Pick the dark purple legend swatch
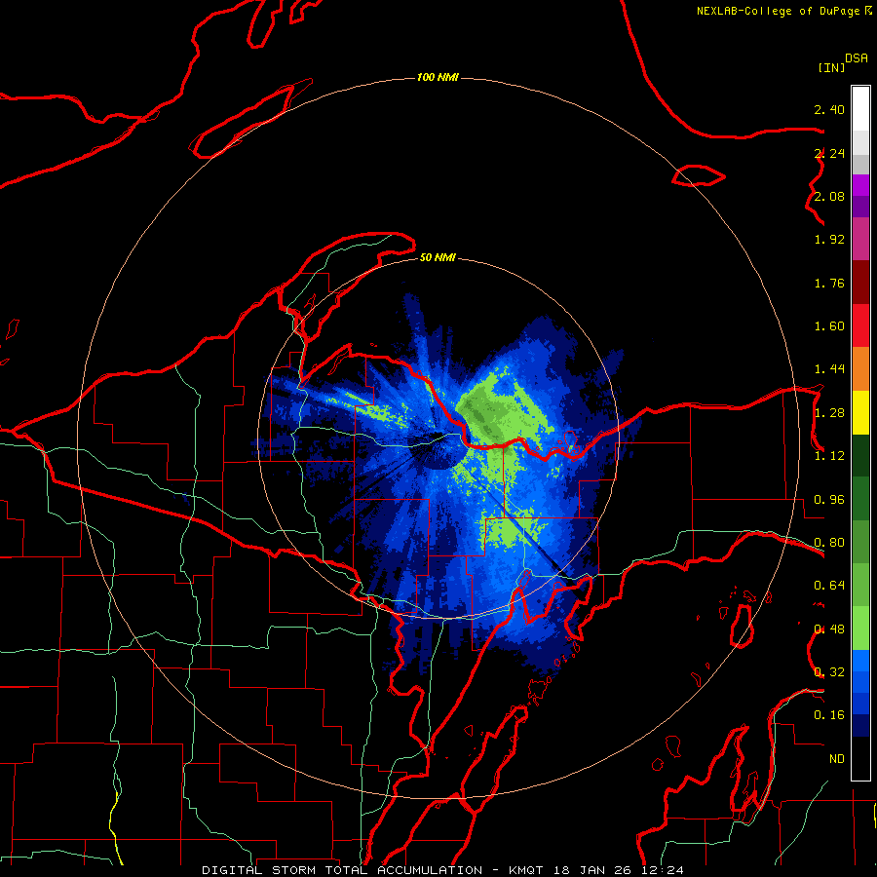Screen dimensions: 877x877 [860, 207]
